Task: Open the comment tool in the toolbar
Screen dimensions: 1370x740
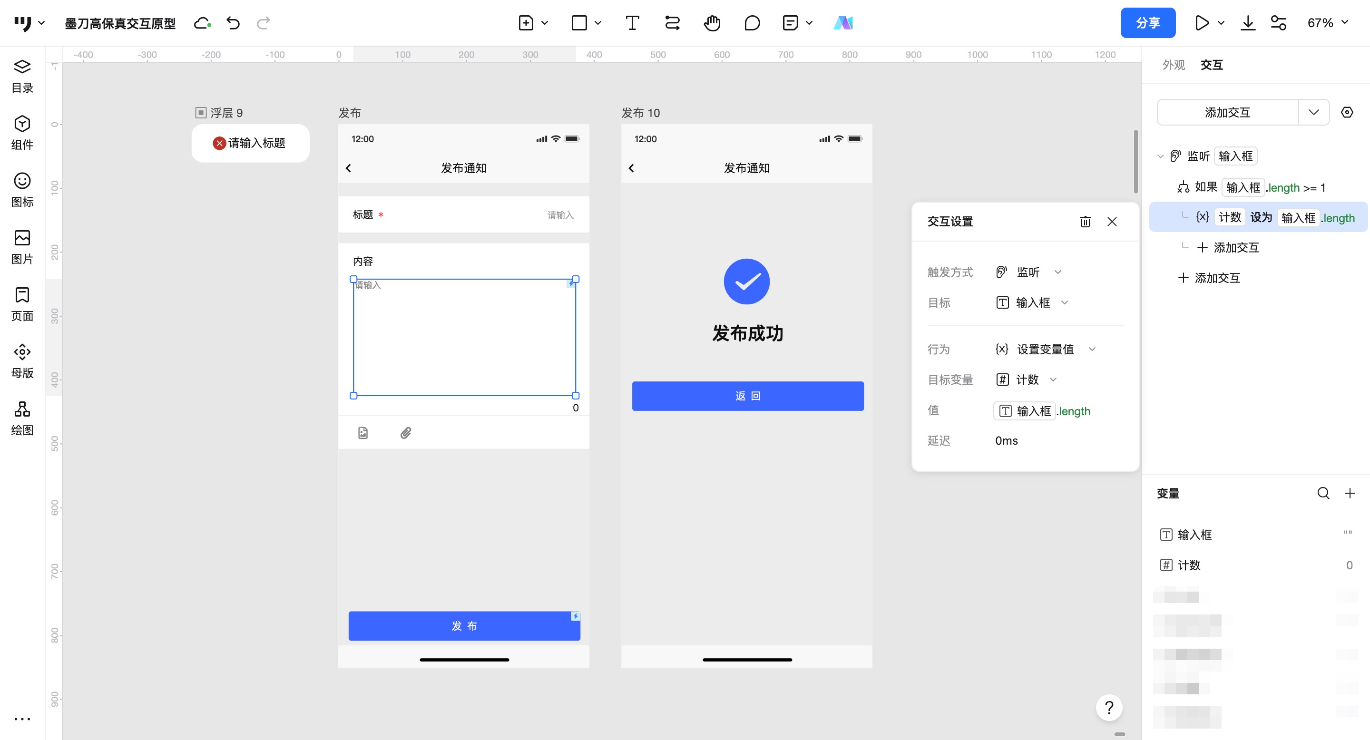Action: pos(752,23)
